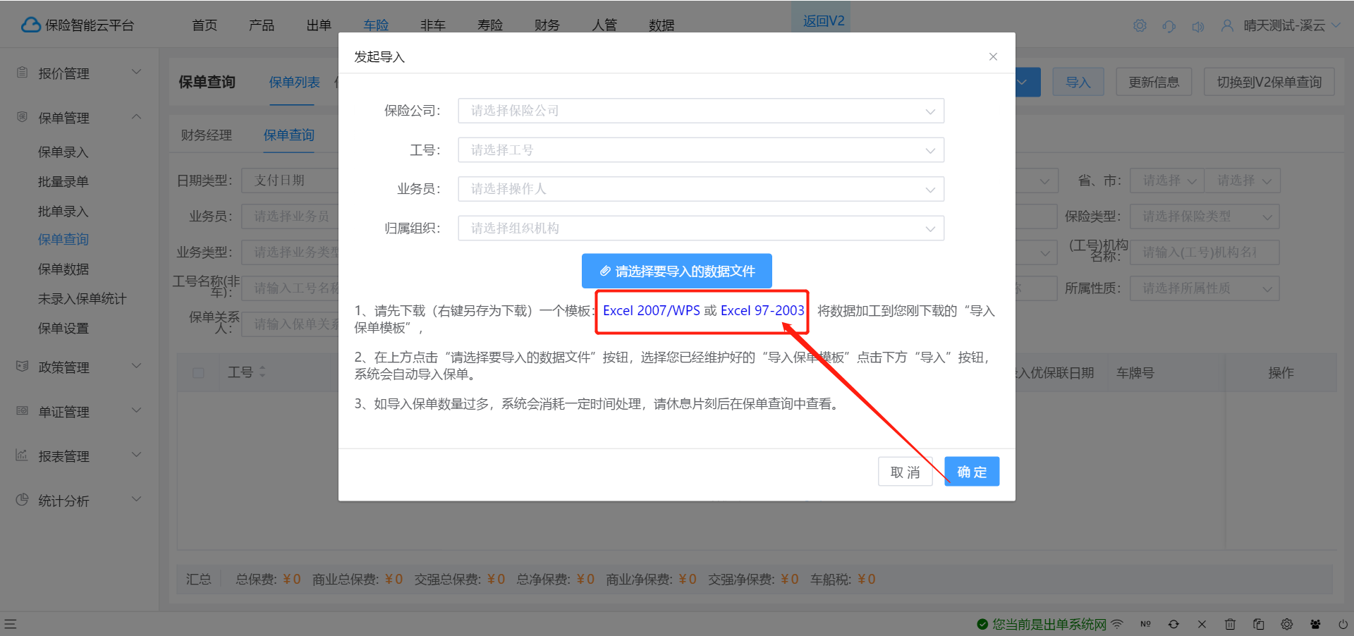
Task: Click the (工号)机构名称 input field
Action: (1204, 252)
